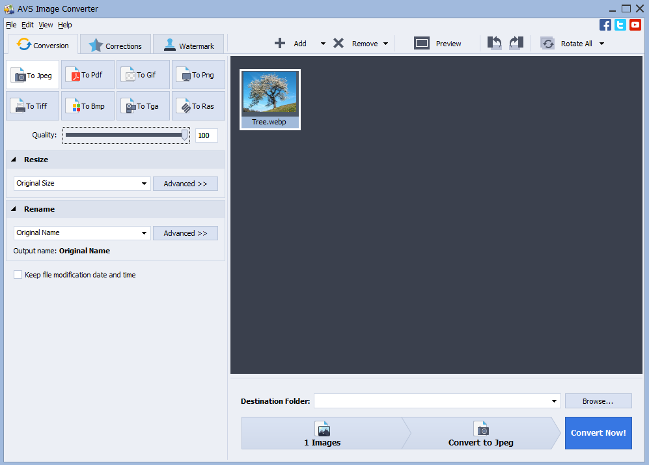Choose the To Tiff output format
Image resolution: width=649 pixels, height=465 pixels.
33,106
